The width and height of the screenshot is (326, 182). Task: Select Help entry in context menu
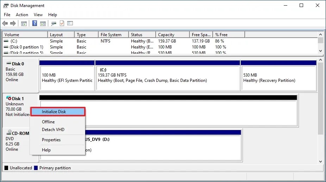point(58,150)
